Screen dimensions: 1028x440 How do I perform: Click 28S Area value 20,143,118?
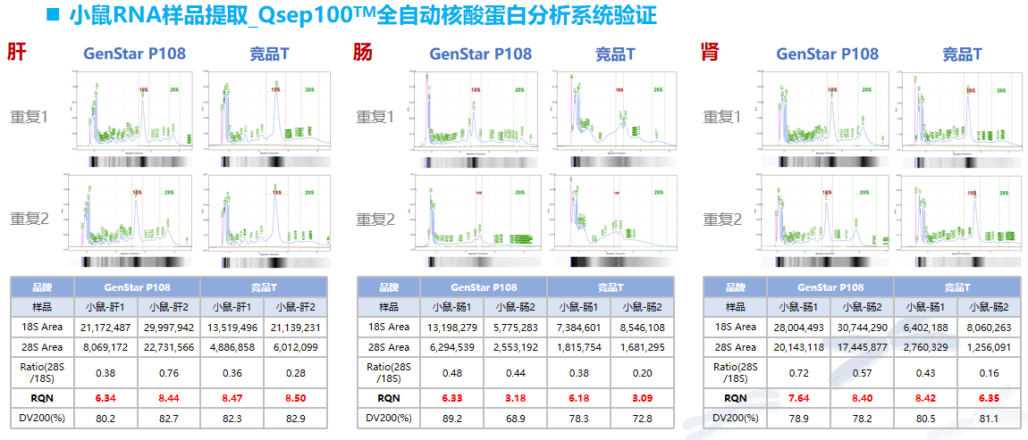click(x=799, y=347)
